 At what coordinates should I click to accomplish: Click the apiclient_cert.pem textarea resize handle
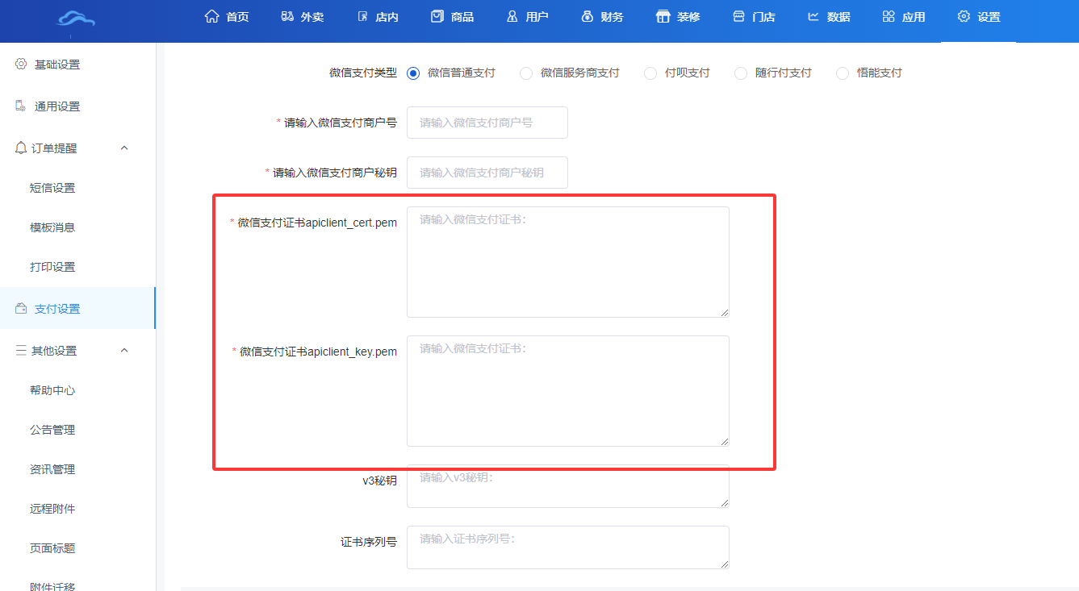(x=725, y=313)
